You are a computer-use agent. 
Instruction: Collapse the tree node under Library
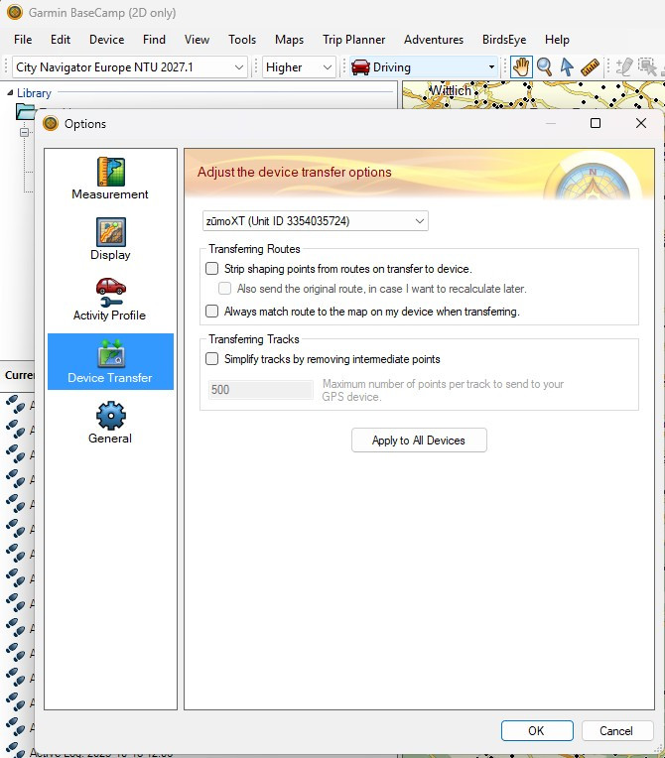(x=24, y=132)
